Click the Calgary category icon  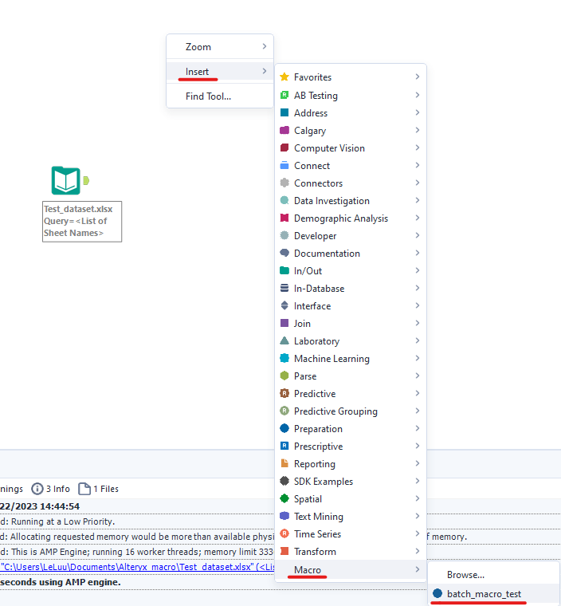point(284,130)
